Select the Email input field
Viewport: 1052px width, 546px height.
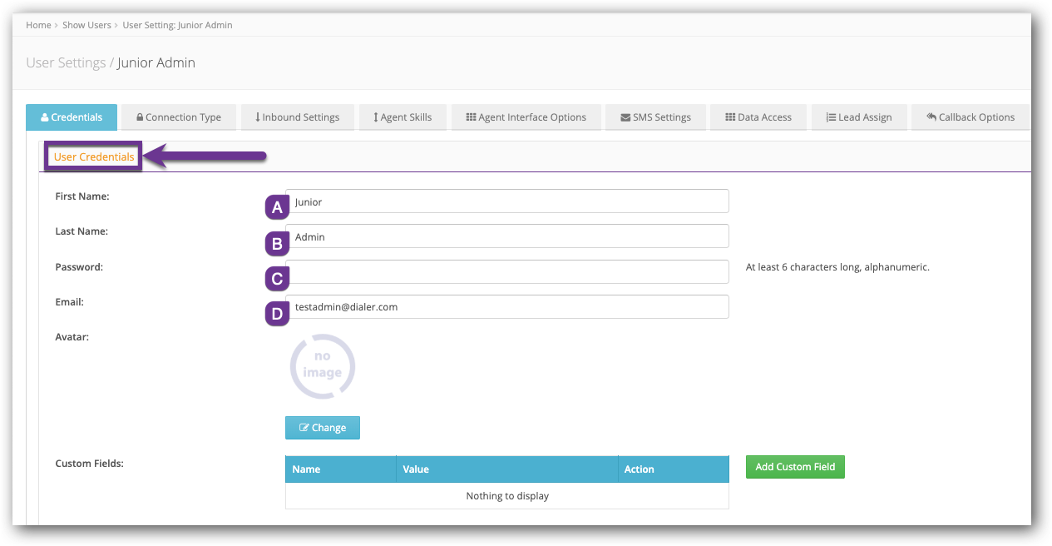(x=507, y=307)
